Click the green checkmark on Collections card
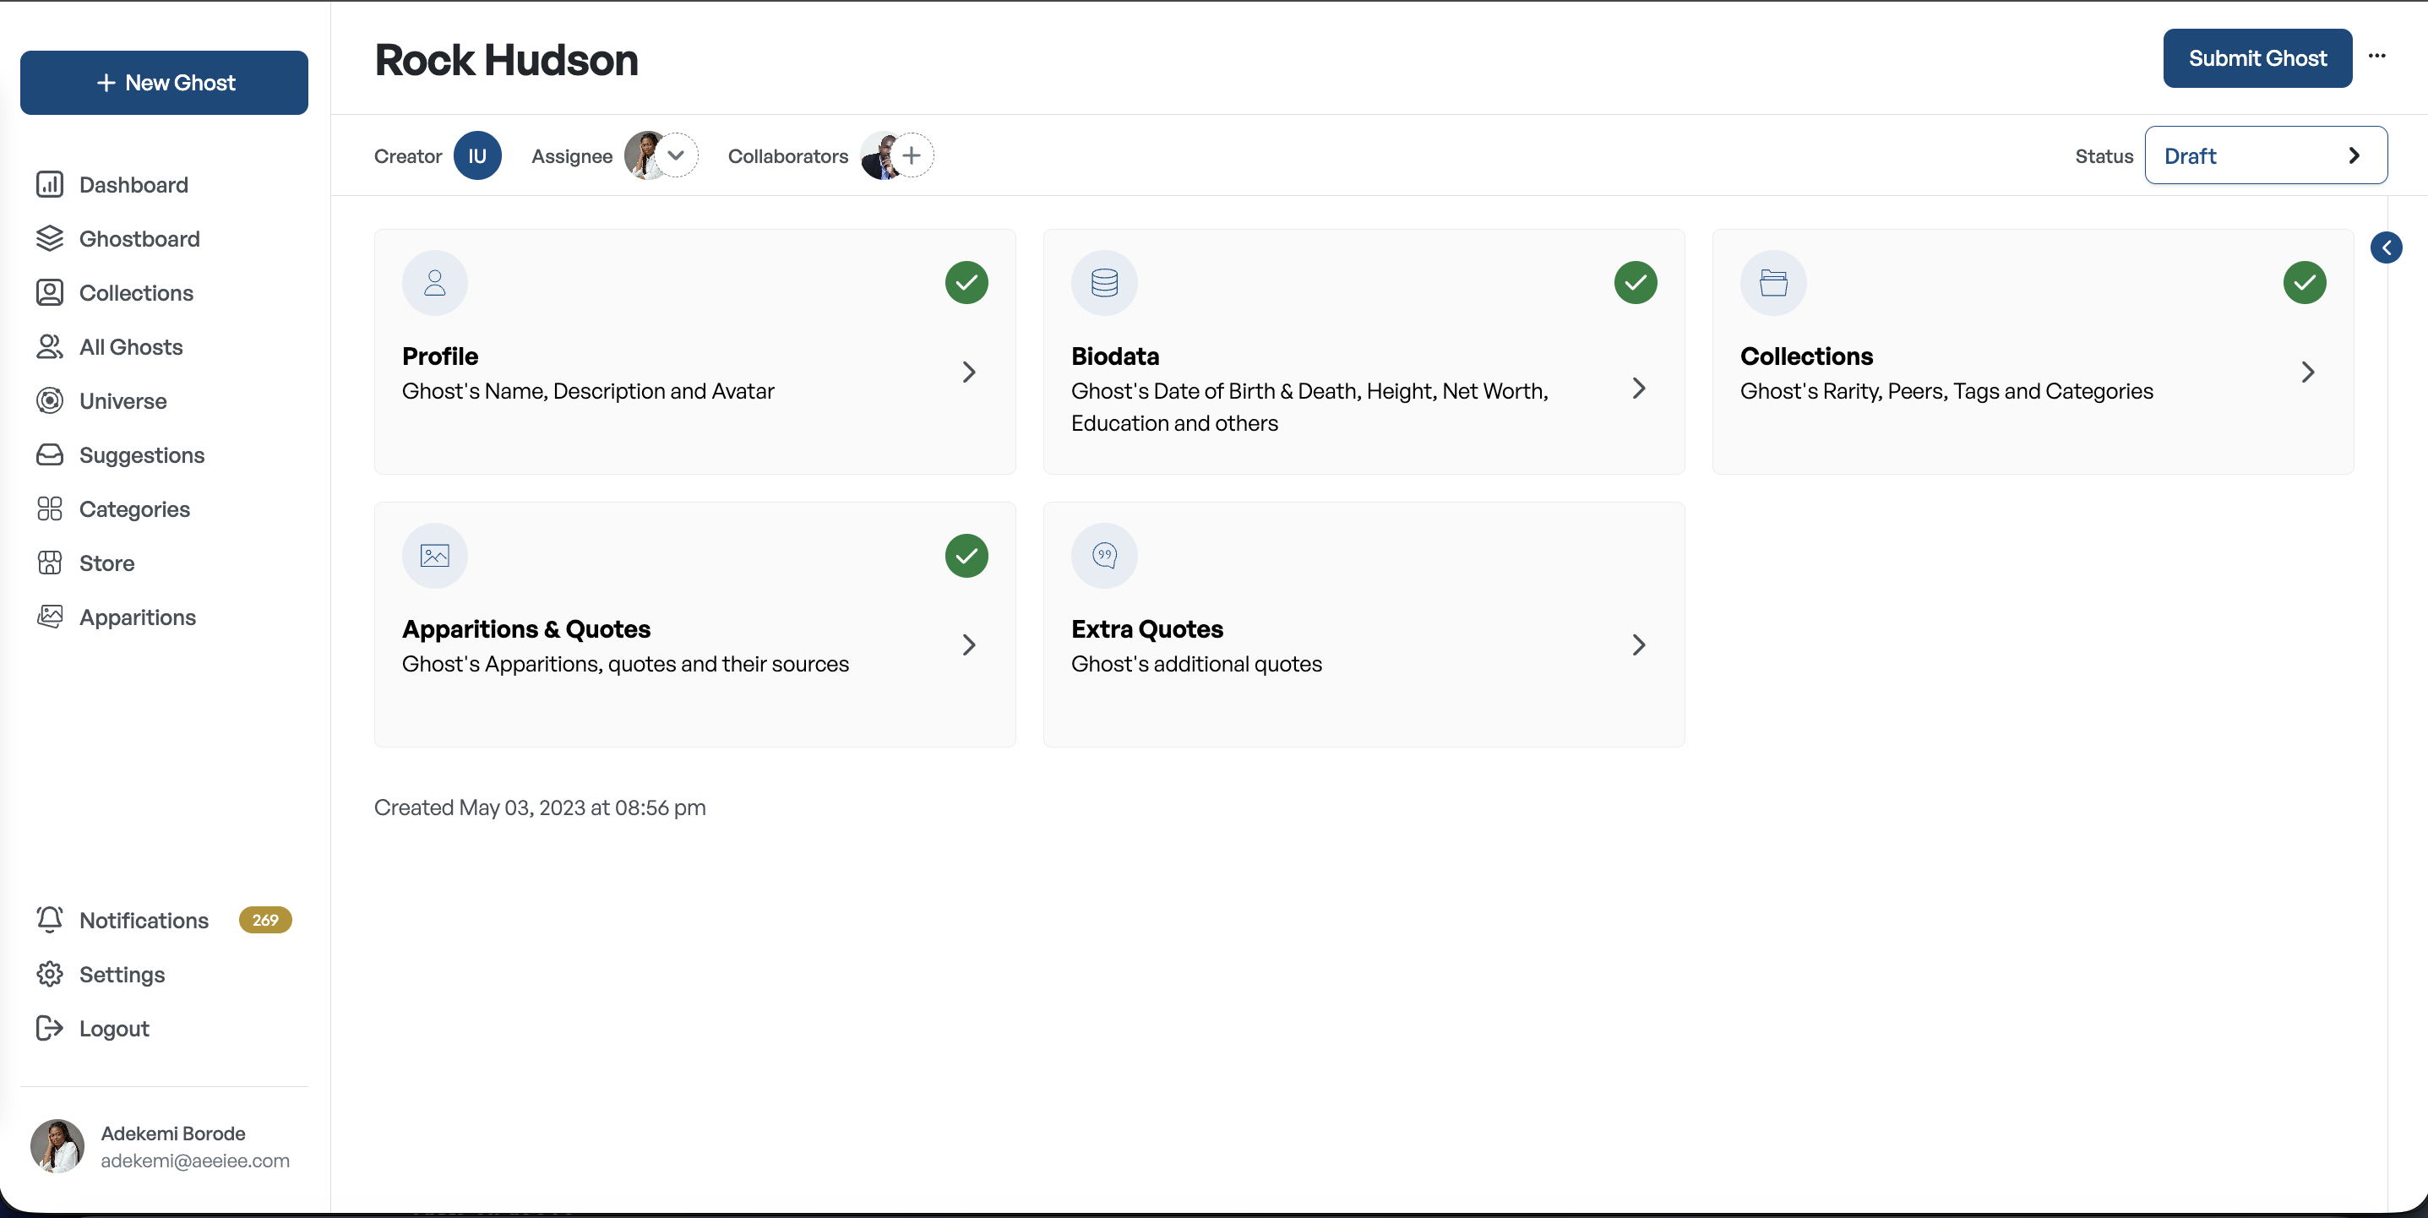This screenshot has height=1218, width=2428. tap(2305, 282)
